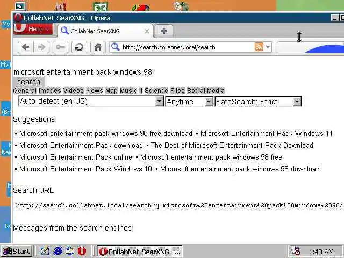Select the Science category

pos(156,91)
